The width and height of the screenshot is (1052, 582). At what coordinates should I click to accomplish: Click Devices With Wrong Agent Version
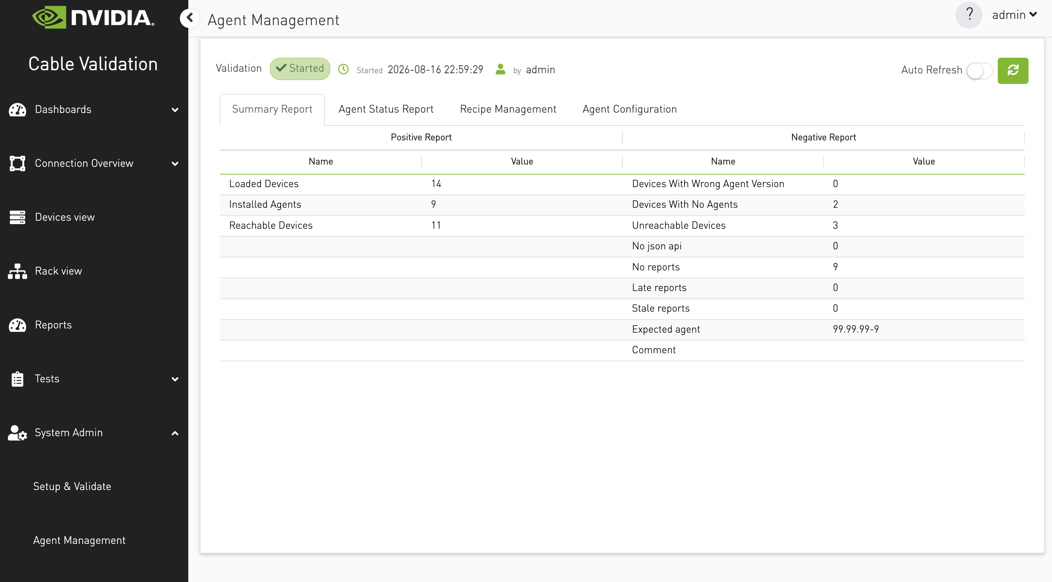[708, 184]
